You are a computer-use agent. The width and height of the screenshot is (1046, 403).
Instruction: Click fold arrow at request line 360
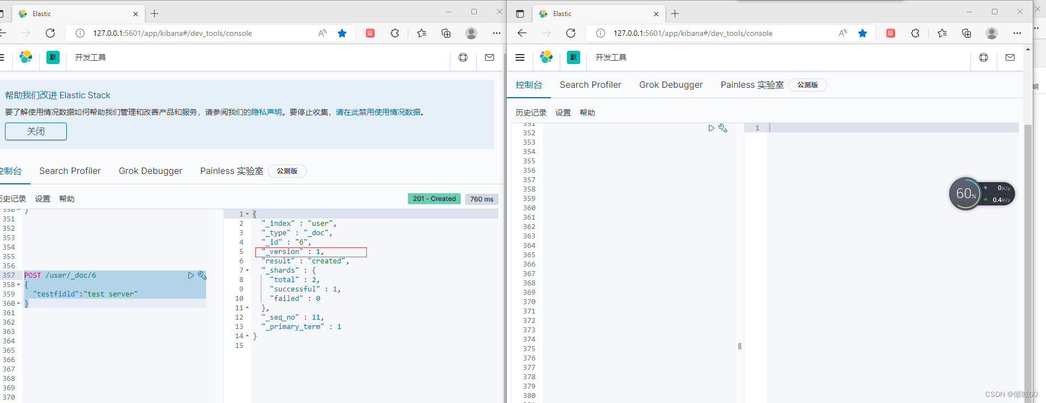19,304
